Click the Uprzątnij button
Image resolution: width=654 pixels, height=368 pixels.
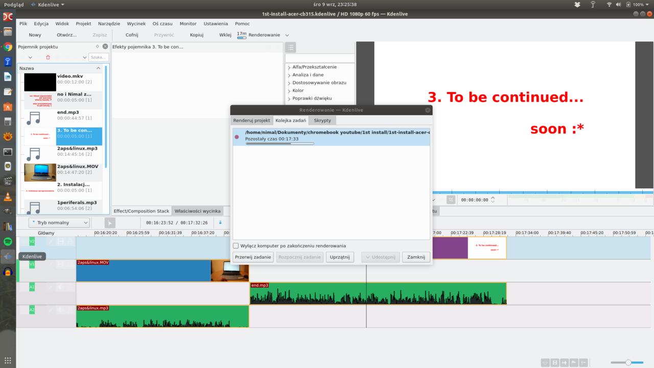[340, 257]
